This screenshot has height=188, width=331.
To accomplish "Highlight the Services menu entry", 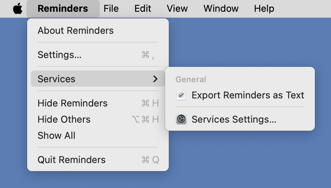I will point(57,79).
